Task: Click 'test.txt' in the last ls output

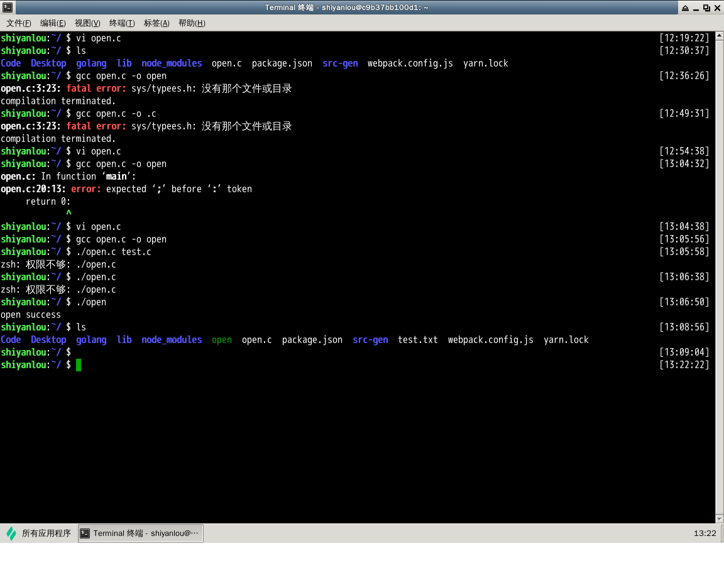Action: tap(417, 340)
